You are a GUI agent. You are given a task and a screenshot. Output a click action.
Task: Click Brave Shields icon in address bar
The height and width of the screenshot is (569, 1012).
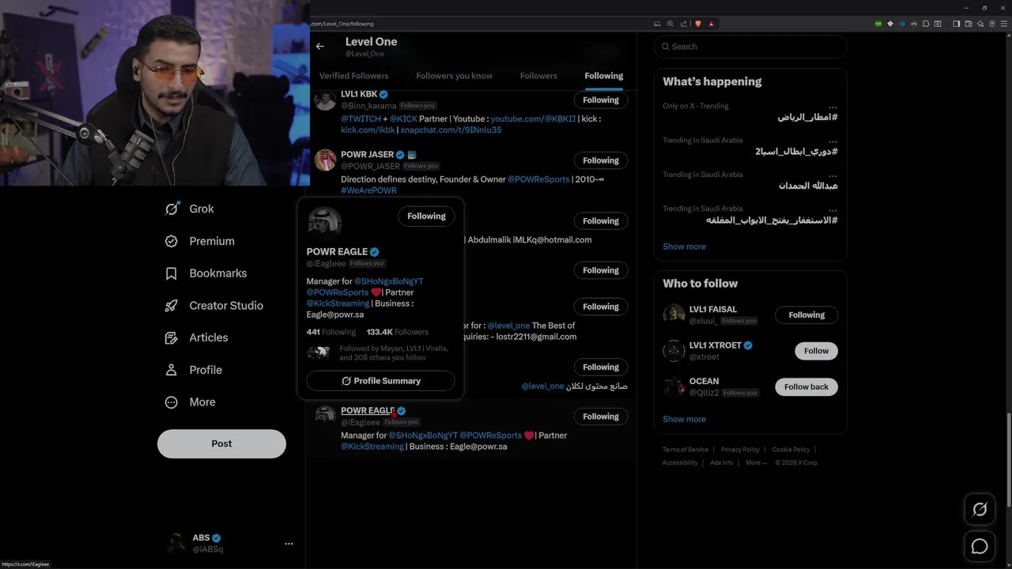coord(698,24)
